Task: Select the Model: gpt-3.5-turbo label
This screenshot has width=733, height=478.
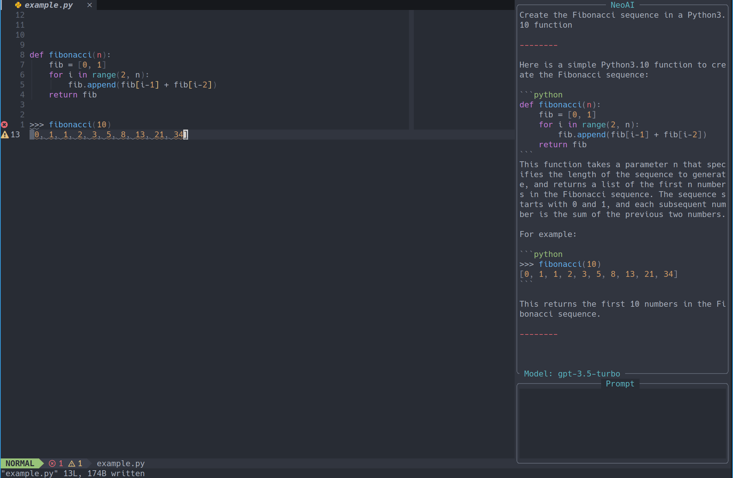Action: pos(572,374)
